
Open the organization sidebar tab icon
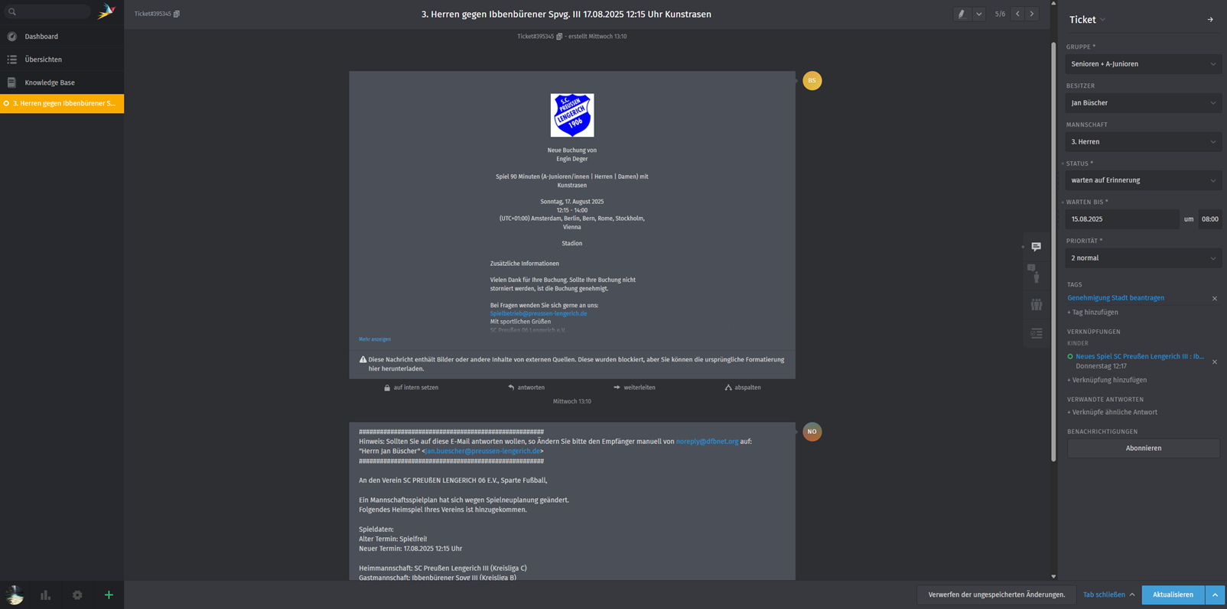pyautogui.click(x=1036, y=305)
